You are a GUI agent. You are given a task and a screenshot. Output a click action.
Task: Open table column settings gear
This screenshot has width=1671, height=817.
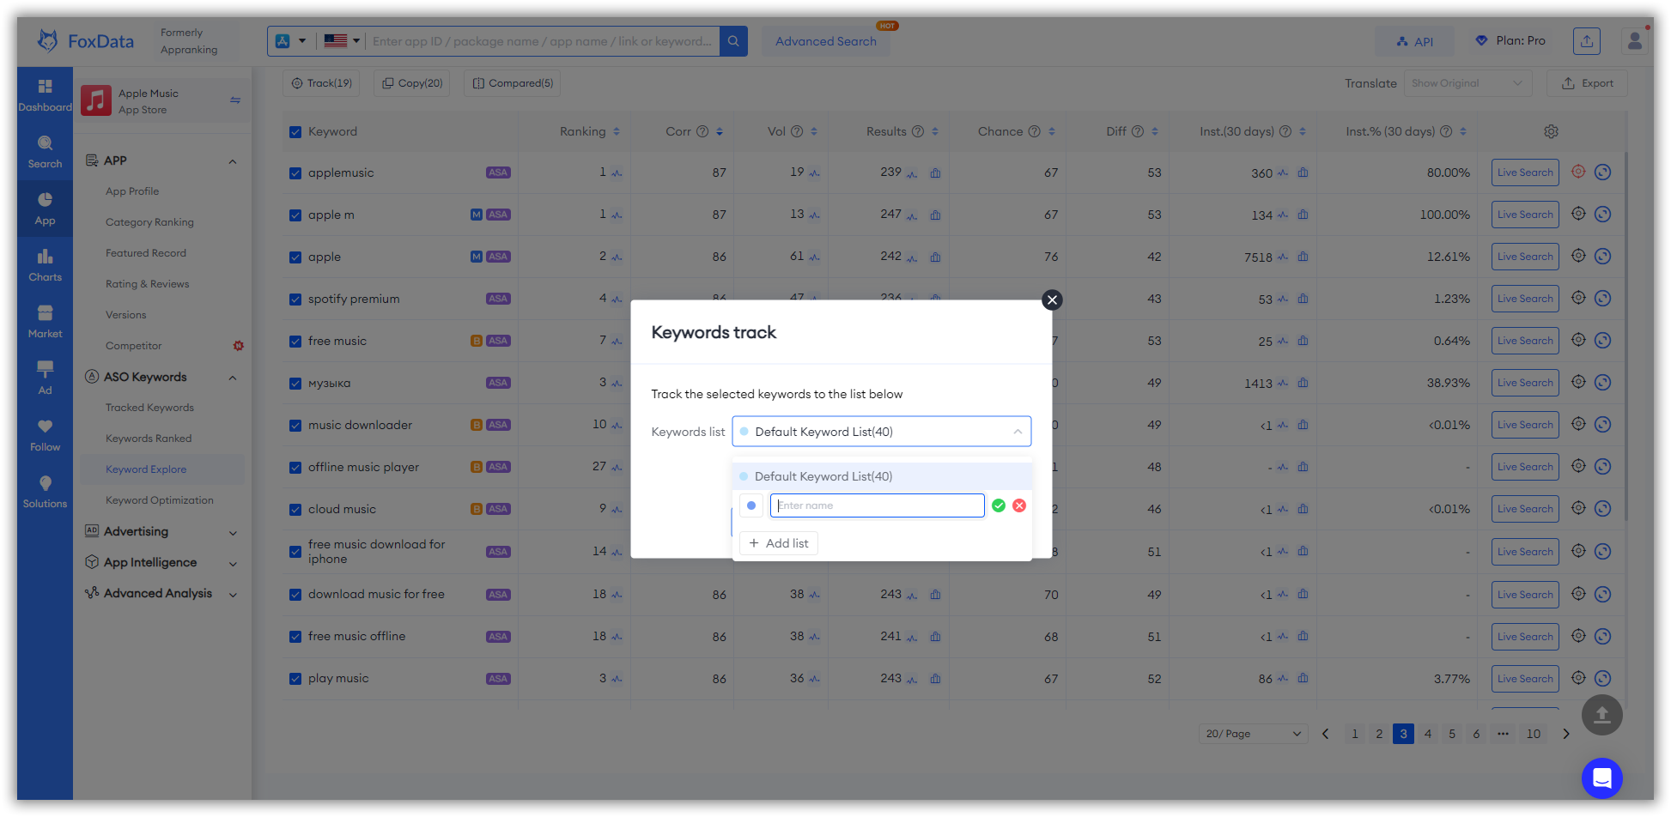[1551, 131]
